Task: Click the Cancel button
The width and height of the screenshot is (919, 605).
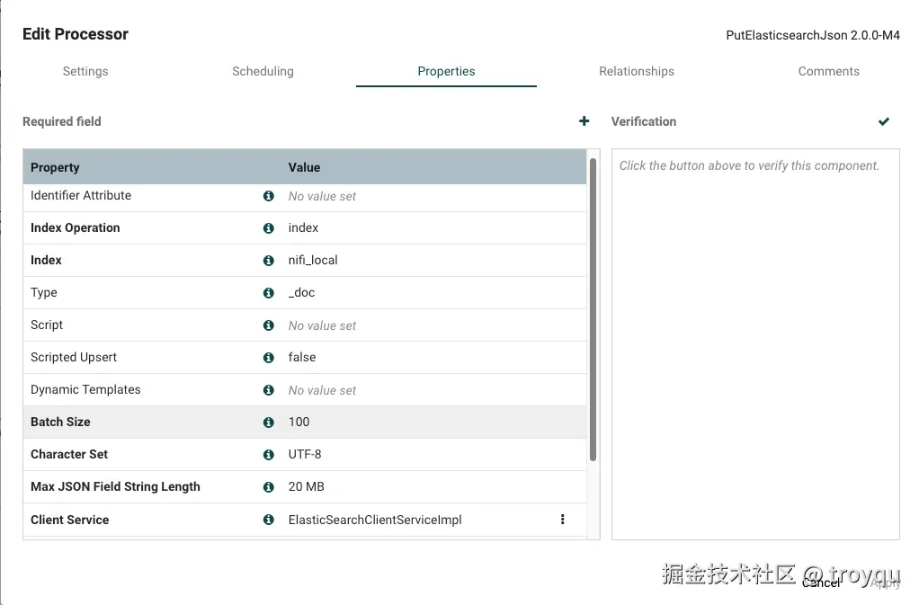Action: pyautogui.click(x=821, y=583)
